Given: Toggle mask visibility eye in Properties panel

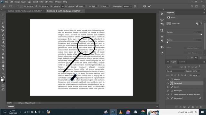Looking at the screenshot, I should point(196,57).
